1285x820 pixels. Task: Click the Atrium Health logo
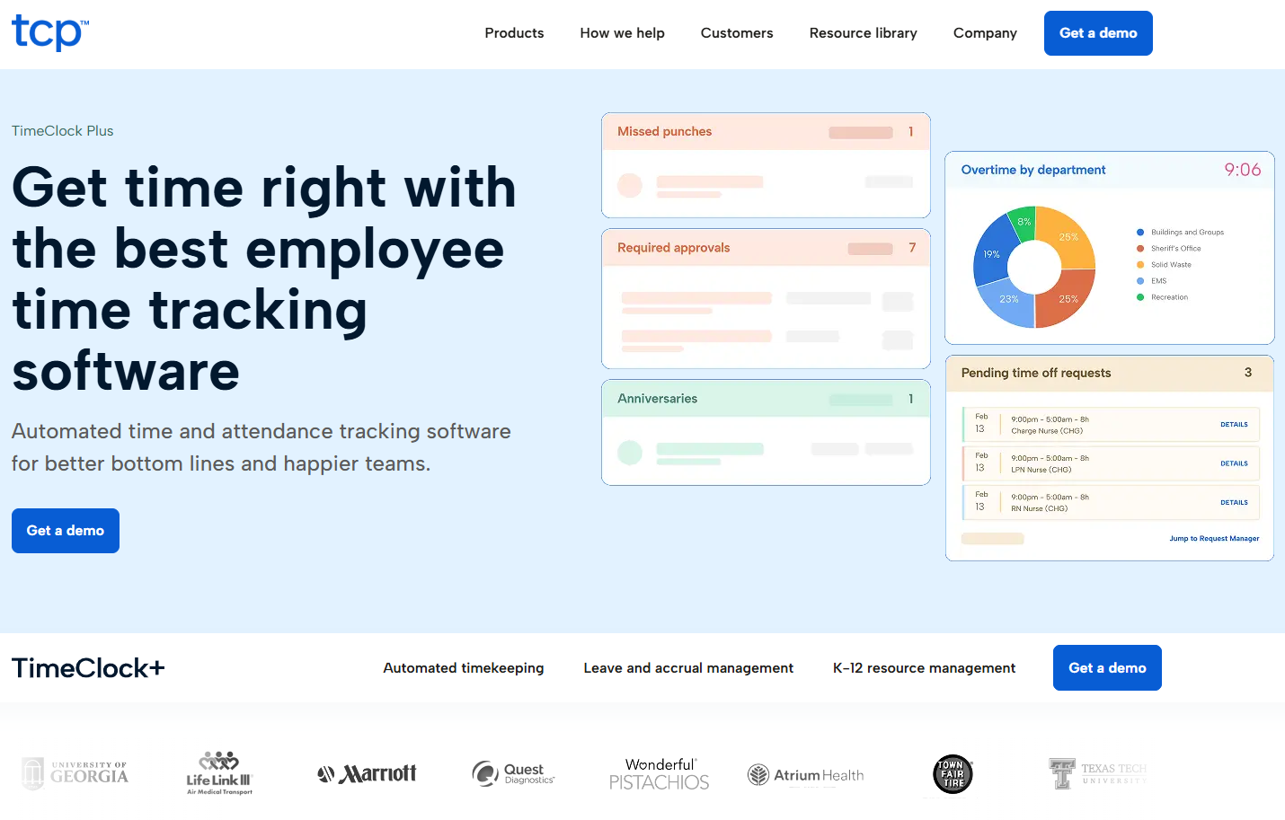805,774
